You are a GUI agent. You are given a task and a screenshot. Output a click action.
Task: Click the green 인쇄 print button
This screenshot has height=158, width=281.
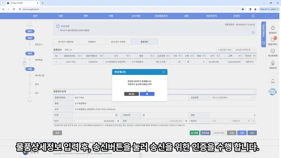click(x=195, y=133)
